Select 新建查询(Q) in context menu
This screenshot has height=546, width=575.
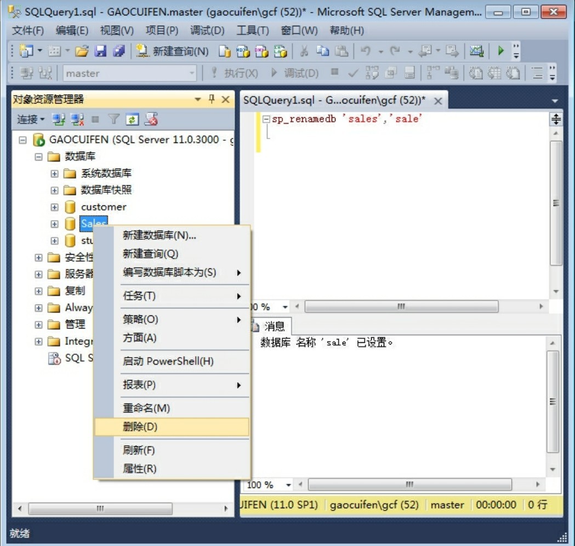click(x=172, y=254)
